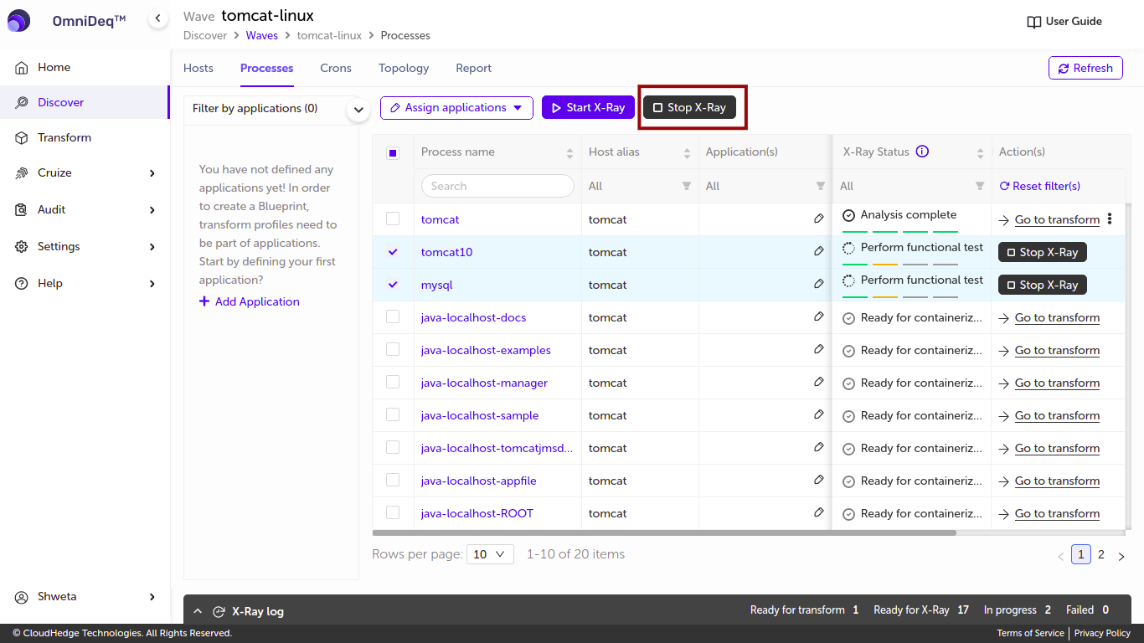Toggle the select-all checkbox in table header
The width and height of the screenshot is (1144, 643).
(x=393, y=152)
